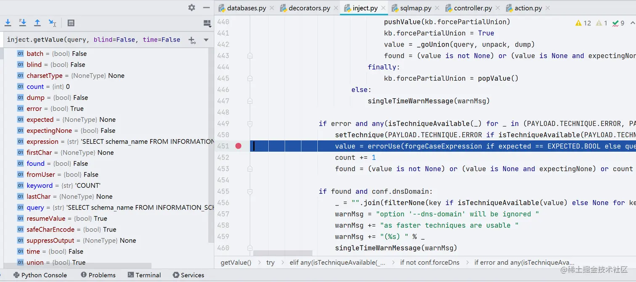Collapse code fold marker at line 445
Image resolution: width=636 pixels, height=282 pixels.
point(250,78)
